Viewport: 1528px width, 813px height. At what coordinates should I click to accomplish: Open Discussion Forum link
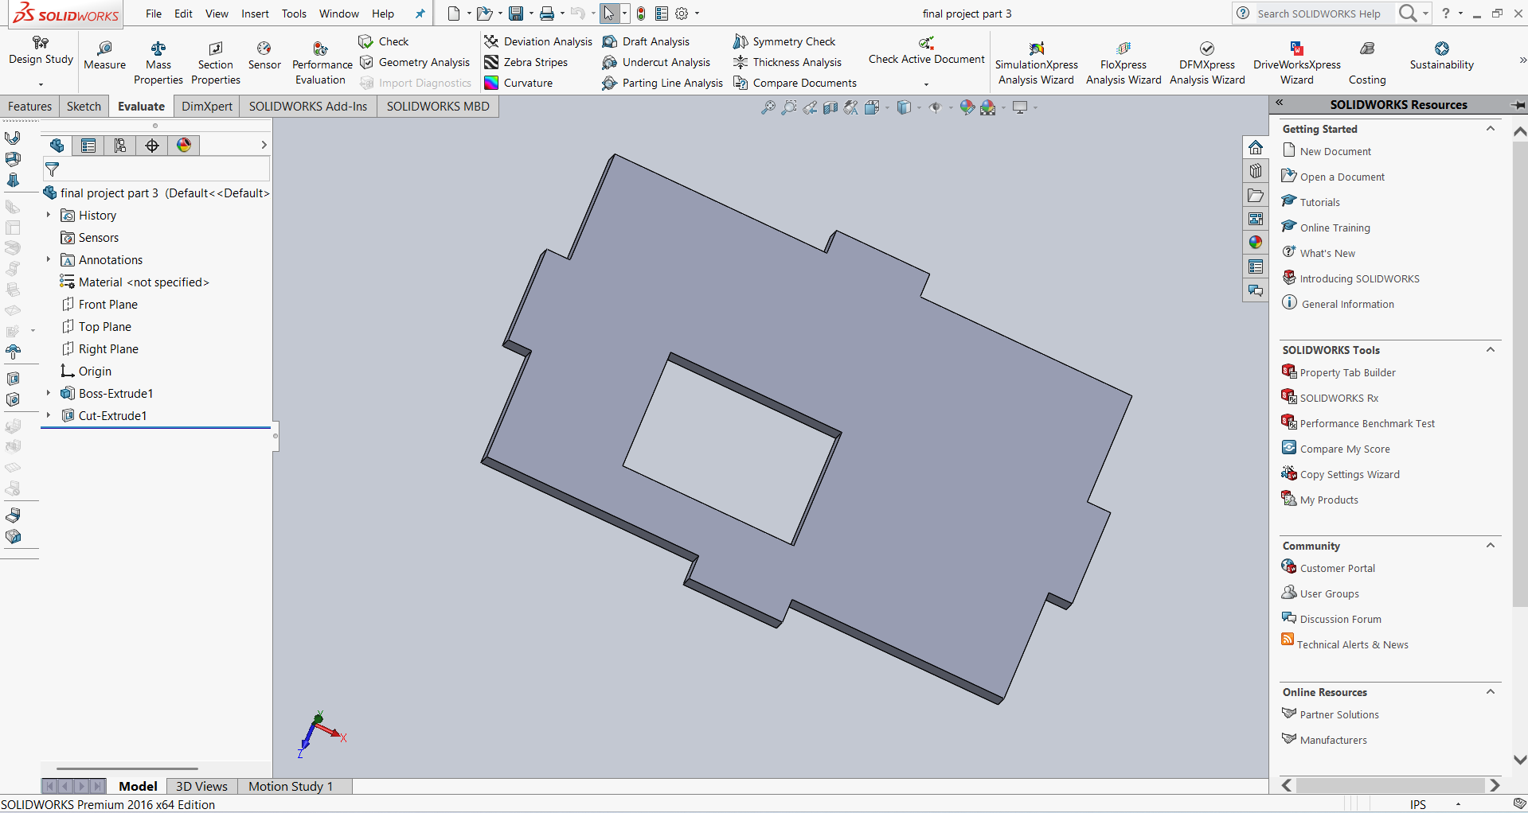coord(1340,619)
